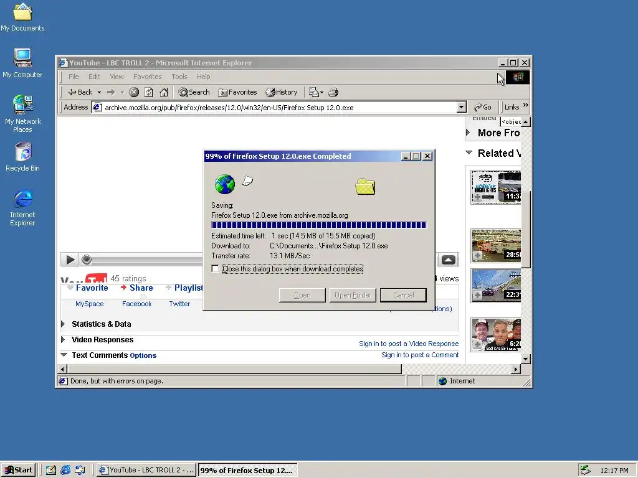The width and height of the screenshot is (638, 478).
Task: Go back using the Back toolbar button
Action: click(80, 92)
